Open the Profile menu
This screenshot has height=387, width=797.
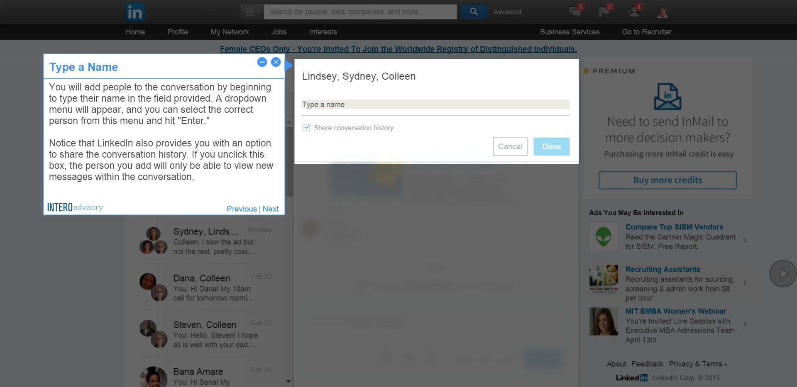click(178, 32)
